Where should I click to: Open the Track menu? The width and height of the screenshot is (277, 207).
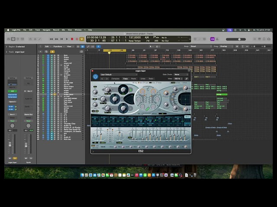38,30
